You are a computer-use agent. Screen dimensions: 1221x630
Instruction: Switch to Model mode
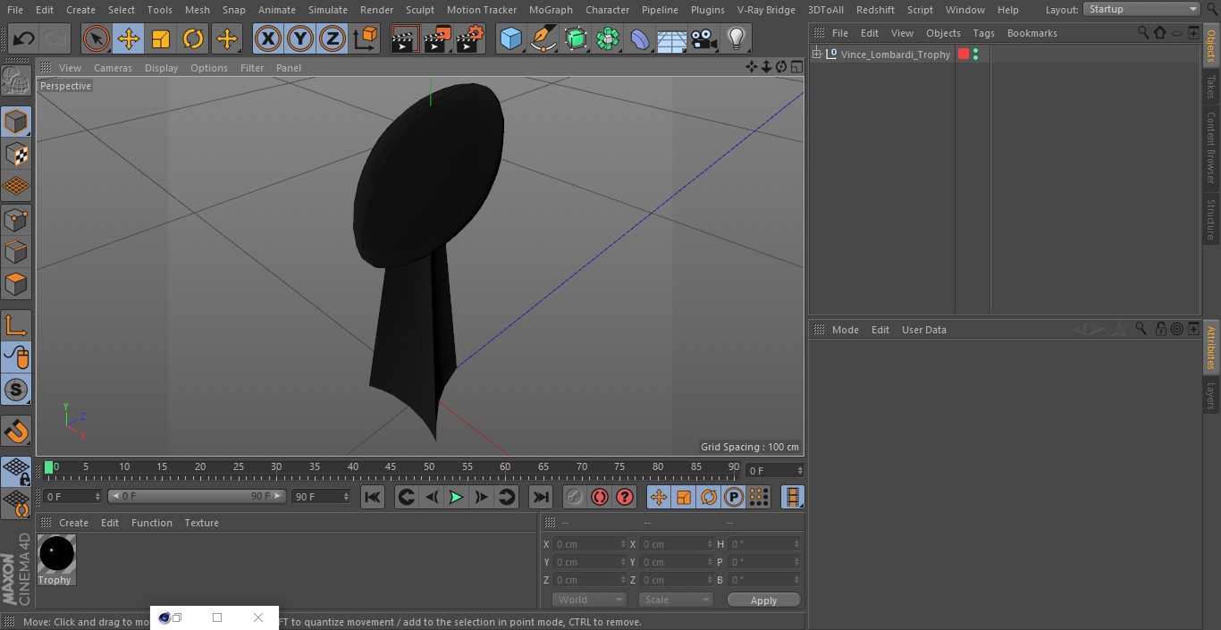point(16,122)
